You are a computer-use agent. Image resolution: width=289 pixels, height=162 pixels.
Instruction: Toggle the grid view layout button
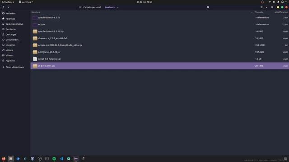coord(261,7)
